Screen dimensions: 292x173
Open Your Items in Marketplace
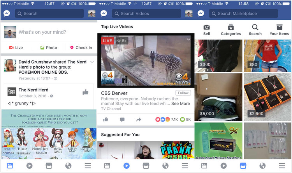[279, 30]
